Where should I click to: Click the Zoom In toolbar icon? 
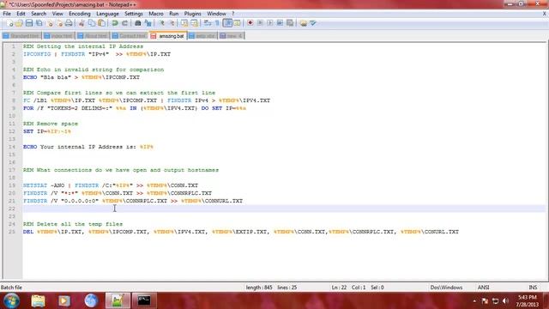coord(161,23)
